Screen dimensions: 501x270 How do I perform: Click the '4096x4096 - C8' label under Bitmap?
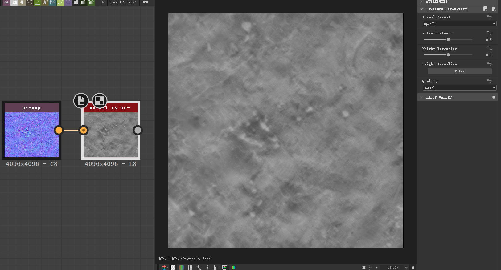32,164
